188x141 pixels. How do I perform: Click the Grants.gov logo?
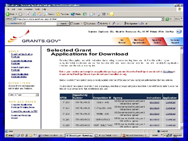[x=34, y=36]
